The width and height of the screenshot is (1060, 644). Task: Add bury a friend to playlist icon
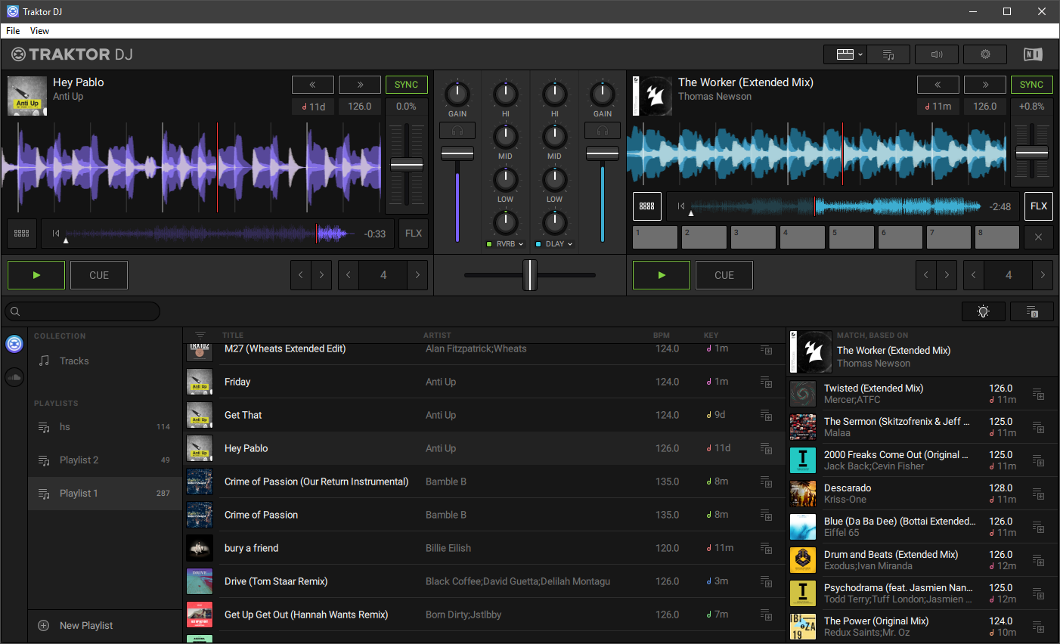pyautogui.click(x=766, y=548)
